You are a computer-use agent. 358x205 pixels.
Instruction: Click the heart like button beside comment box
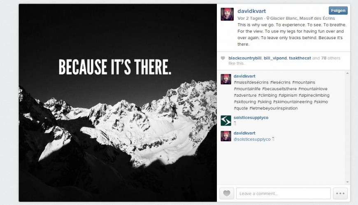[x=226, y=193]
